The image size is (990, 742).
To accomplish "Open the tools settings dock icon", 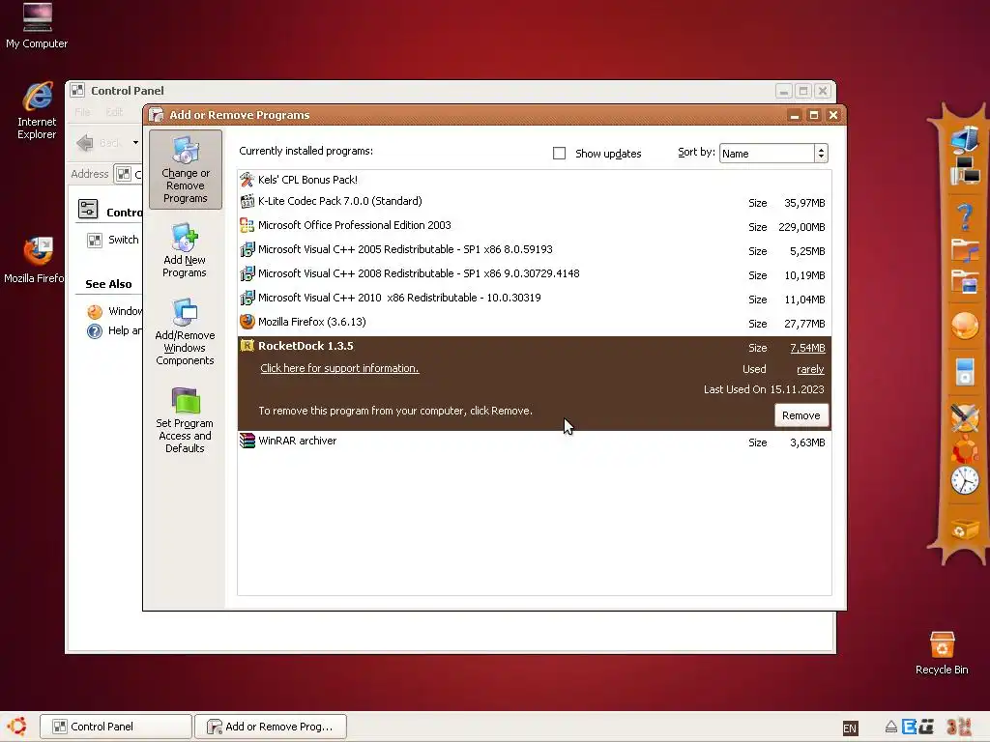I will 965,417.
